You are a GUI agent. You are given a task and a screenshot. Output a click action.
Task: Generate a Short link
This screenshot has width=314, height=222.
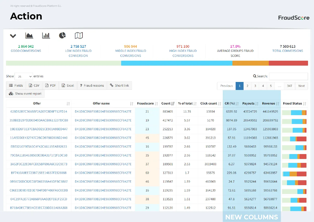coord(119,85)
